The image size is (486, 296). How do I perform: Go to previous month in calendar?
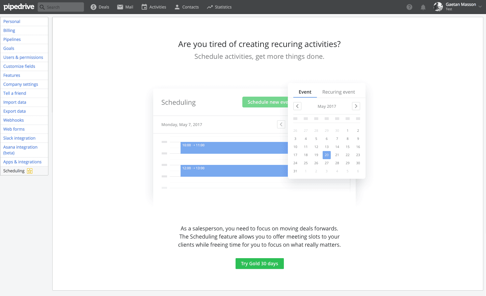coord(297,106)
